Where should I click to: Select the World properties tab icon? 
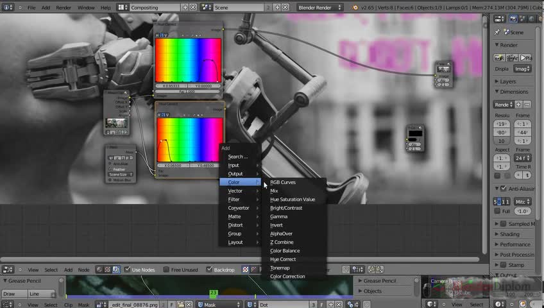(532, 19)
